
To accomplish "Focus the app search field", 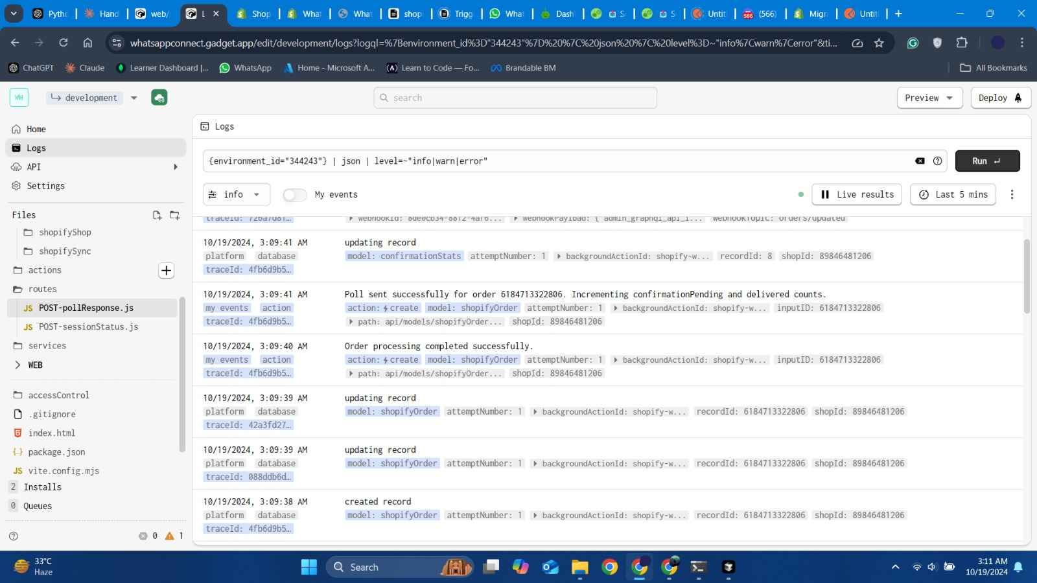I will tap(515, 98).
